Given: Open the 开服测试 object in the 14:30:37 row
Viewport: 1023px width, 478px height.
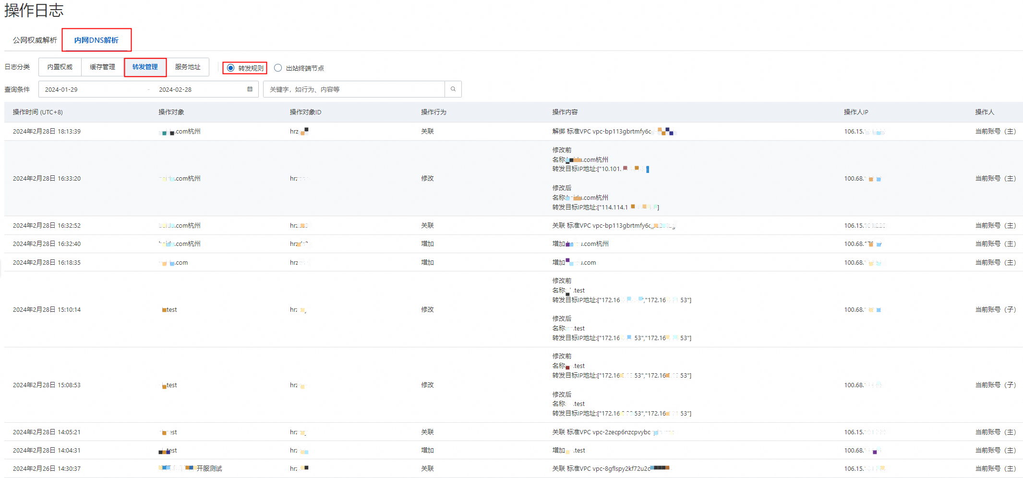Looking at the screenshot, I should pyautogui.click(x=191, y=469).
